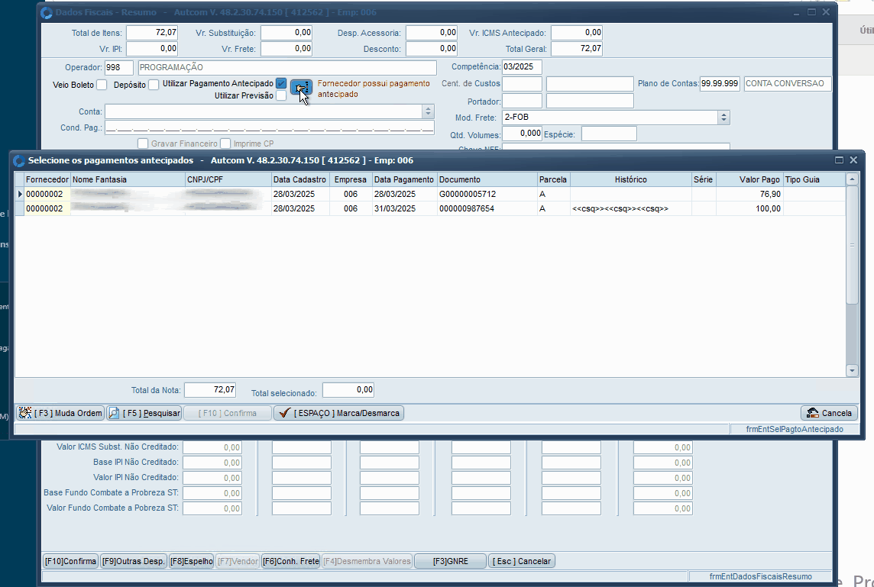
Task: Click the Data Pagamento cell 31/03/2025
Action: (x=404, y=209)
